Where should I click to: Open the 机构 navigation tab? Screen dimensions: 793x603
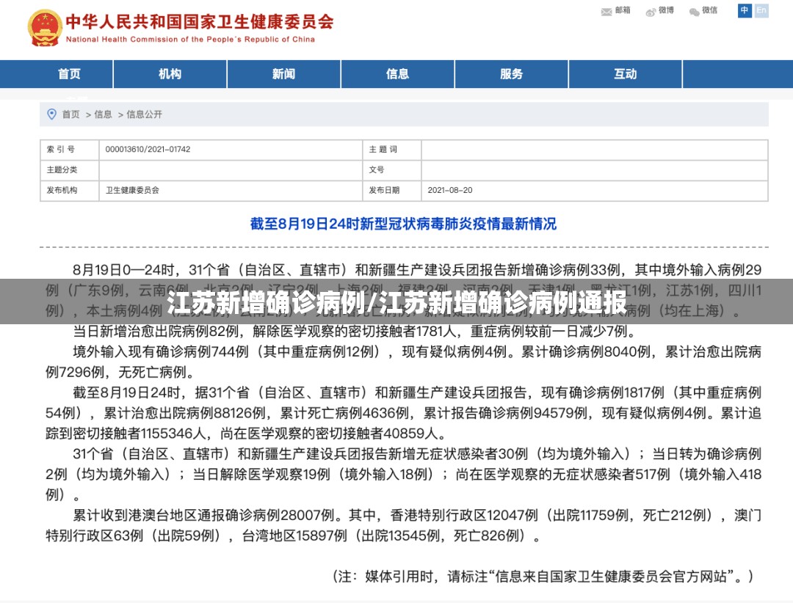(170, 74)
